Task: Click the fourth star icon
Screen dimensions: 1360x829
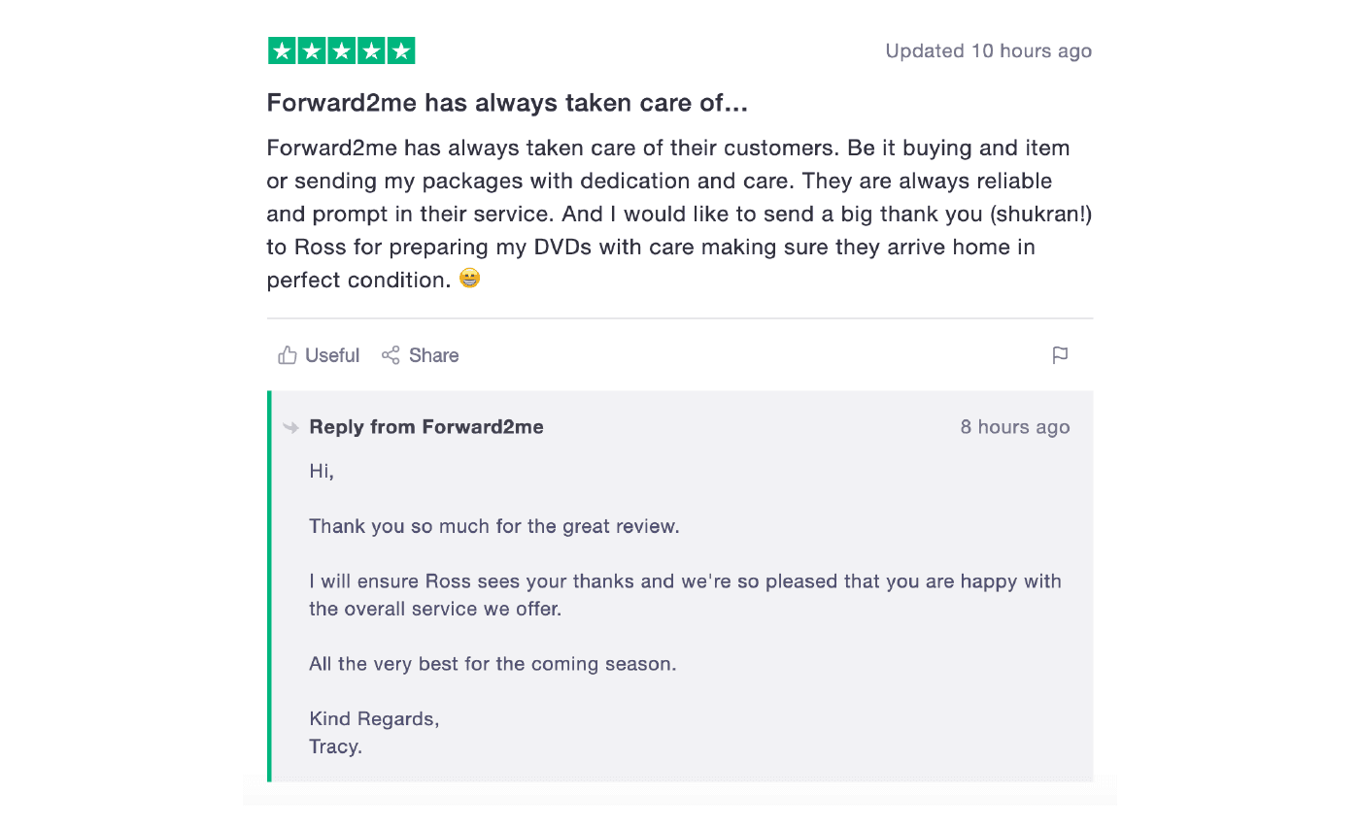Action: click(x=371, y=50)
